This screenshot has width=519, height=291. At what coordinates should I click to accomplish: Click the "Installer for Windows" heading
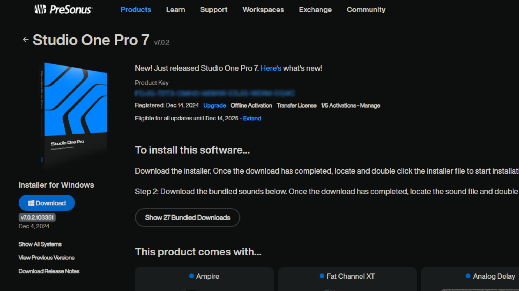[56, 185]
